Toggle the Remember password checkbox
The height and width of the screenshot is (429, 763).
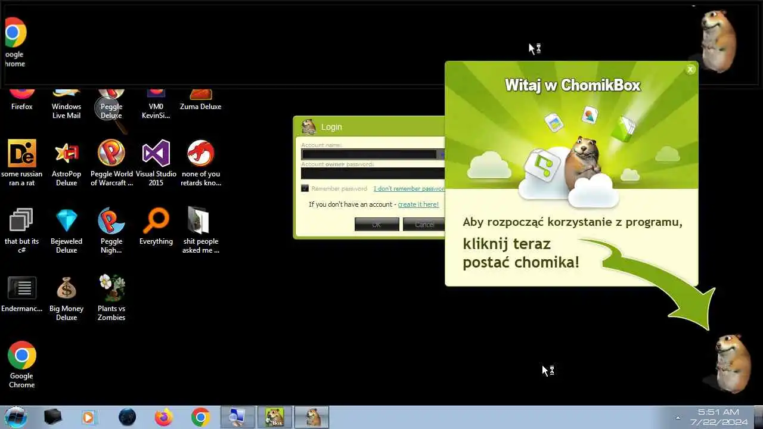(305, 188)
